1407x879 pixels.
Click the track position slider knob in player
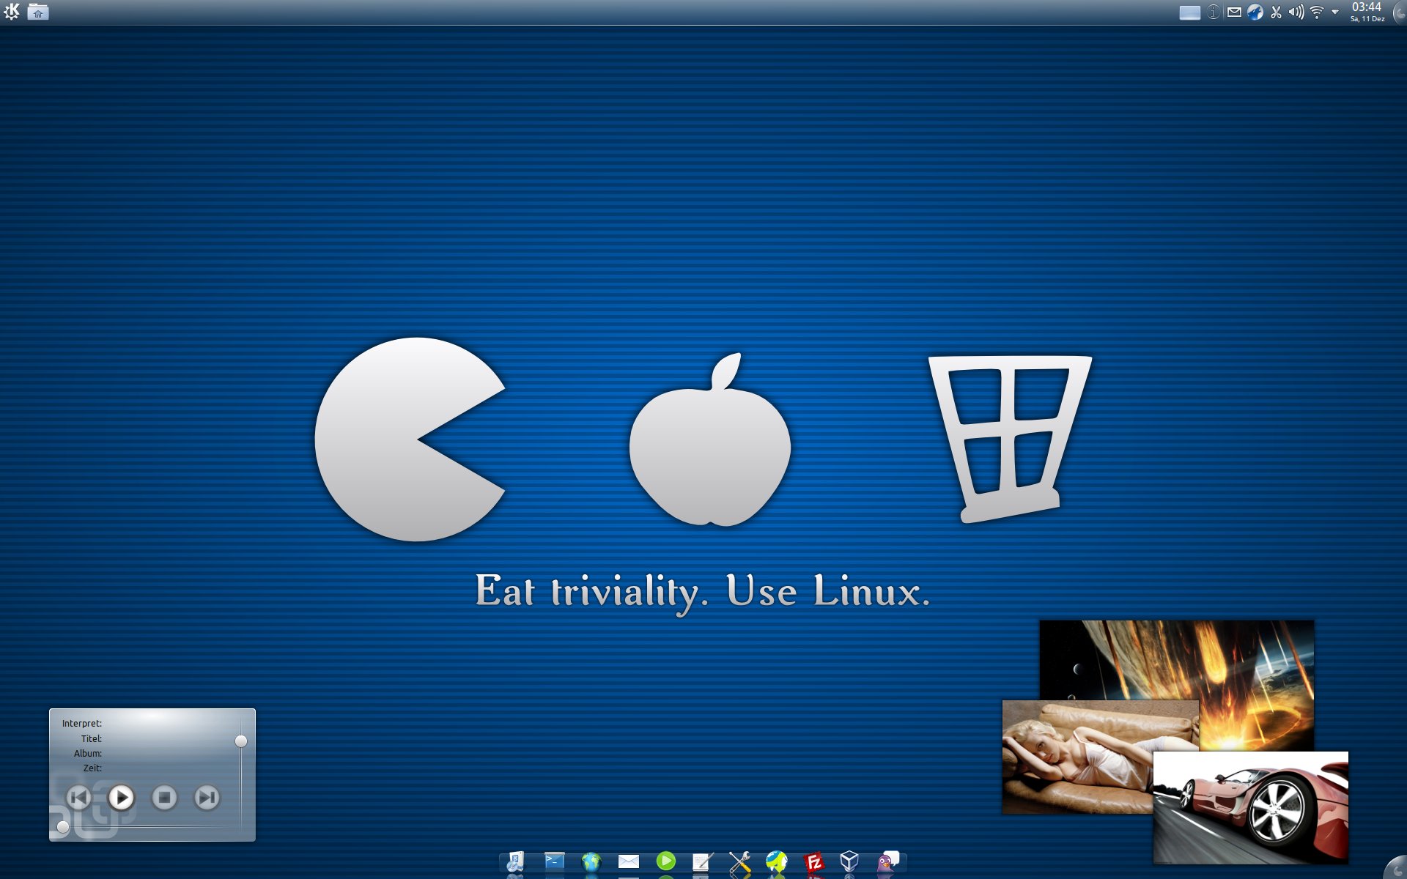click(x=63, y=827)
